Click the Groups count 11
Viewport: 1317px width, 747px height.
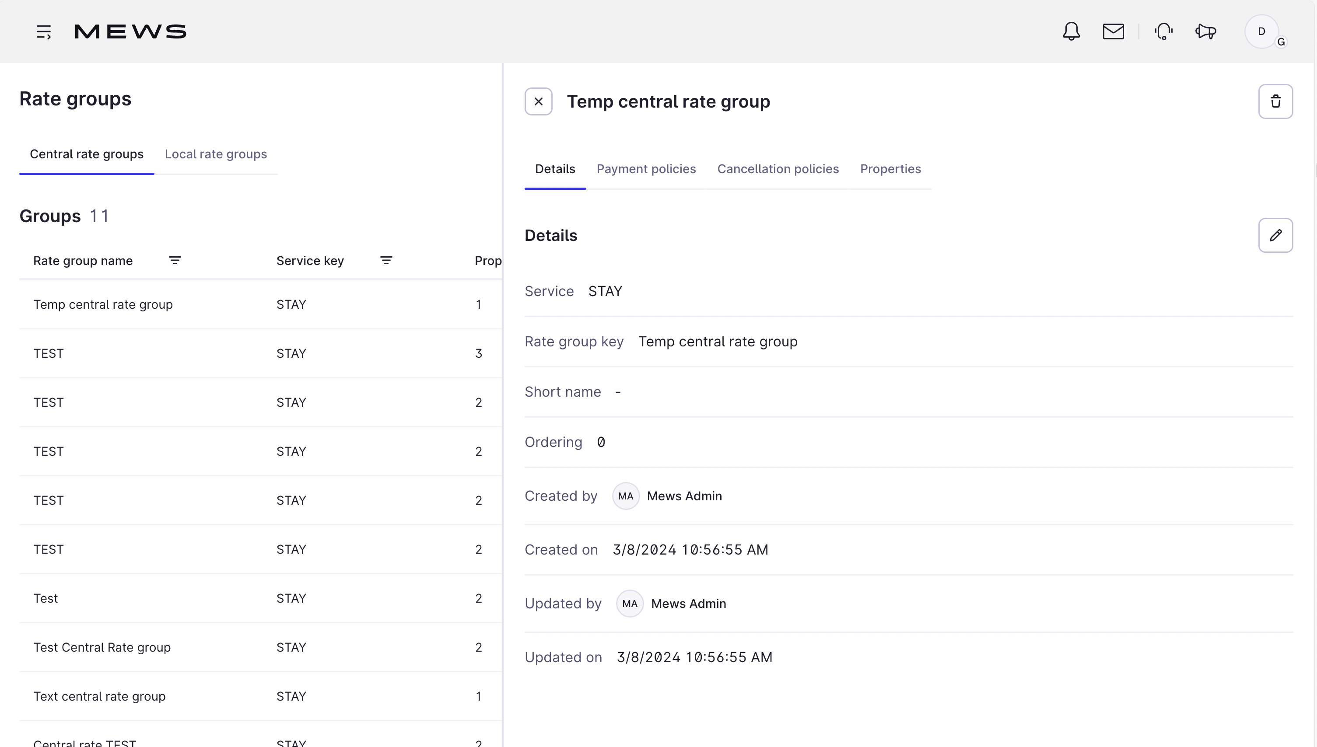(x=99, y=216)
